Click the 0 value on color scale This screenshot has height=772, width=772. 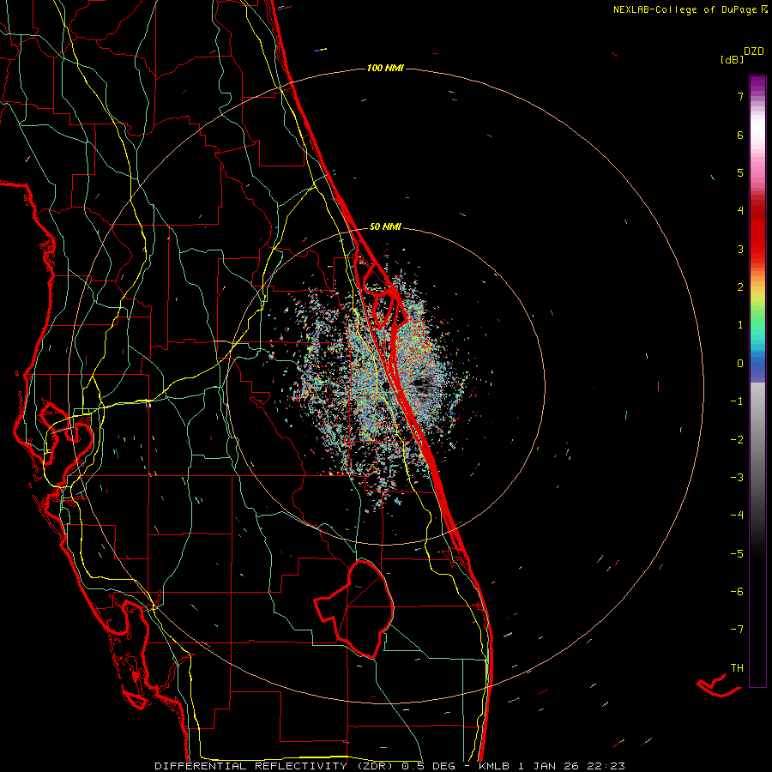coord(740,364)
